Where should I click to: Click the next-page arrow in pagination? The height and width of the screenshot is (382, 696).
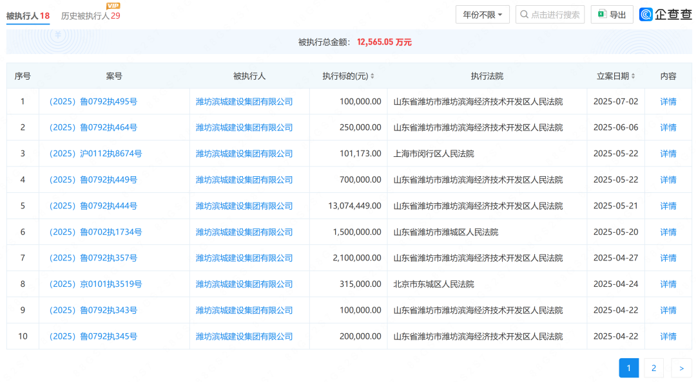[x=681, y=367]
